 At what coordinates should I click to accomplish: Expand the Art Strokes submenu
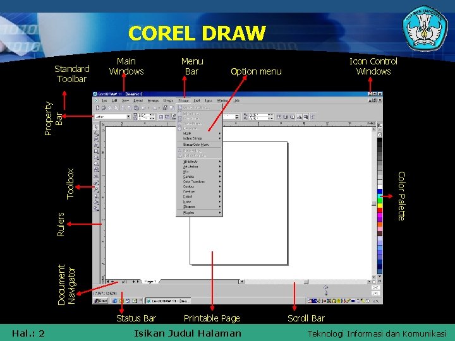(x=199, y=167)
